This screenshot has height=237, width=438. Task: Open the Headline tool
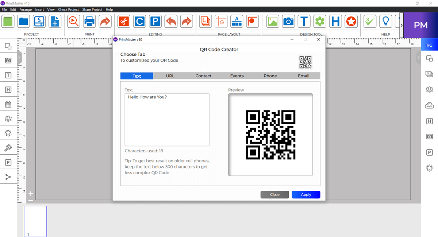point(335,21)
